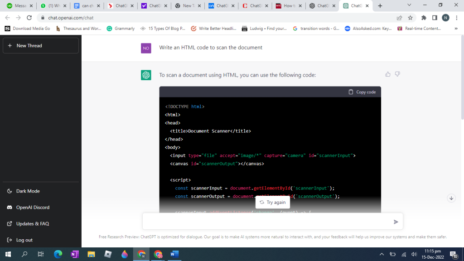464x261 pixels.
Task: Toggle Dark Mode in sidebar
Action: (x=27, y=191)
